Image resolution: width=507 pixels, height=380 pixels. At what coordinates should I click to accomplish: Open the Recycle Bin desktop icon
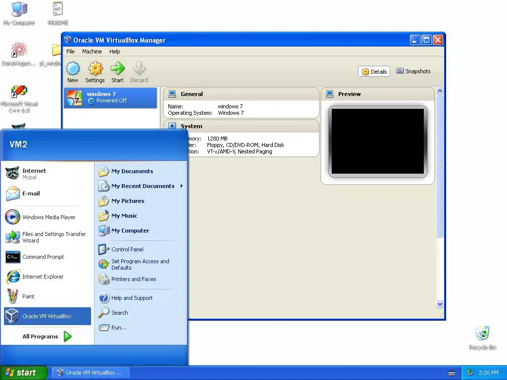click(x=482, y=337)
